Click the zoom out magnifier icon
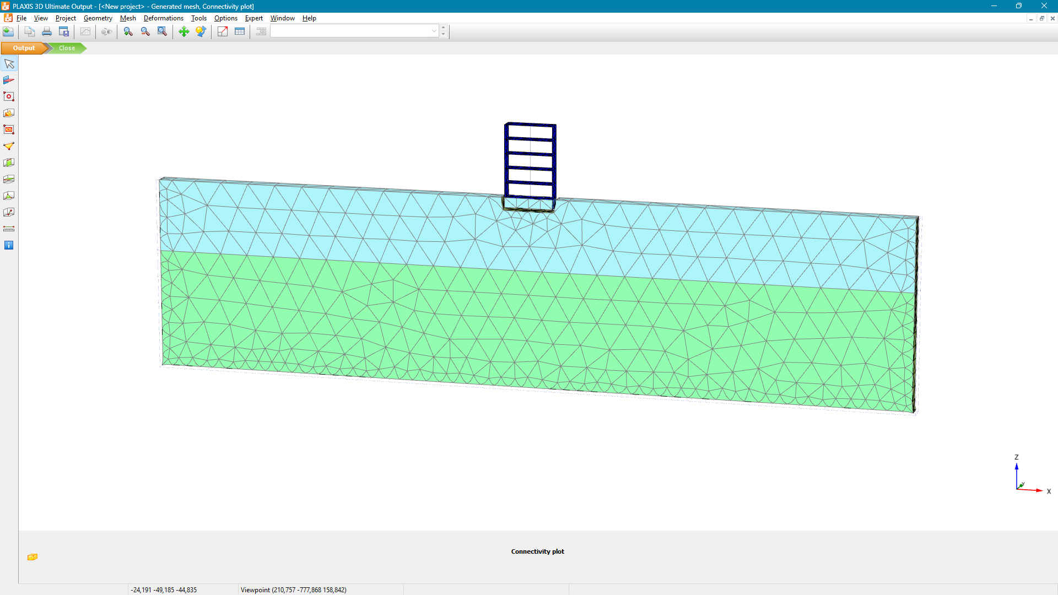This screenshot has width=1058, height=595. coord(145,31)
